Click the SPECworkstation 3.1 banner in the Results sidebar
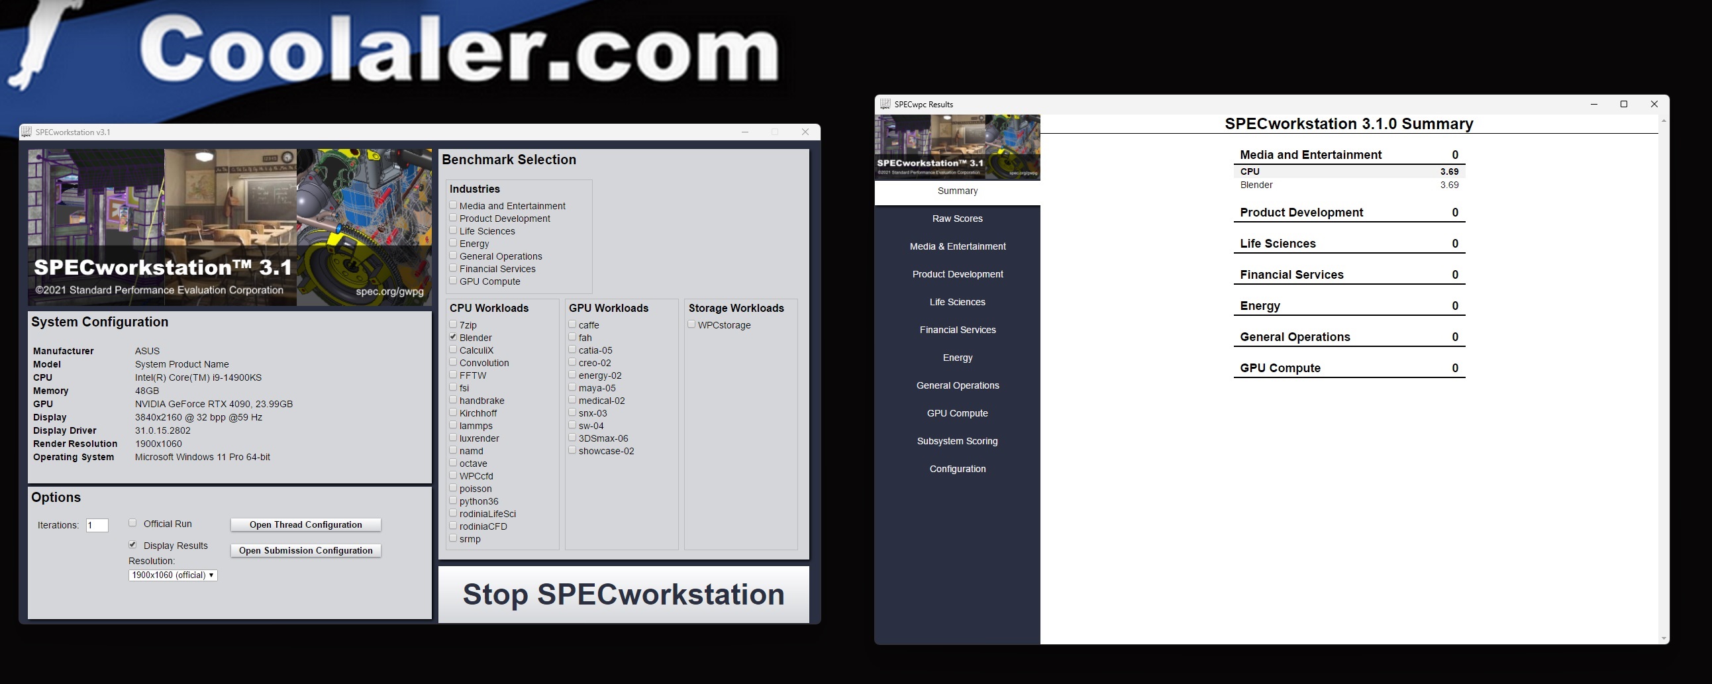 tap(957, 147)
